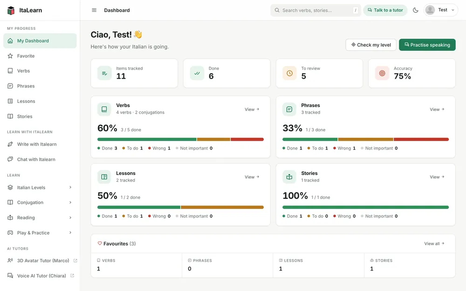Click the Write with Italearn pen icon
The width and height of the screenshot is (466, 291).
coord(10,144)
